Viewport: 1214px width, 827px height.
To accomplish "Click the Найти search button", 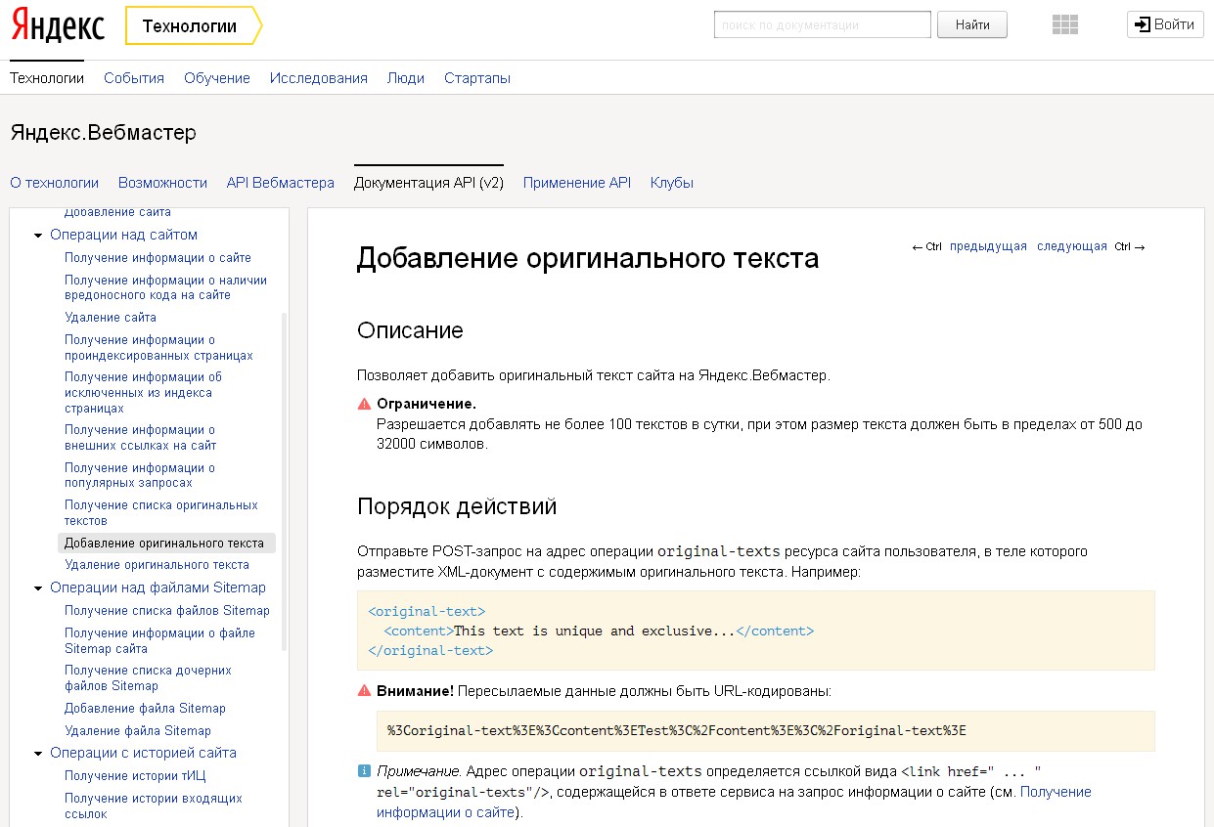I will point(971,23).
